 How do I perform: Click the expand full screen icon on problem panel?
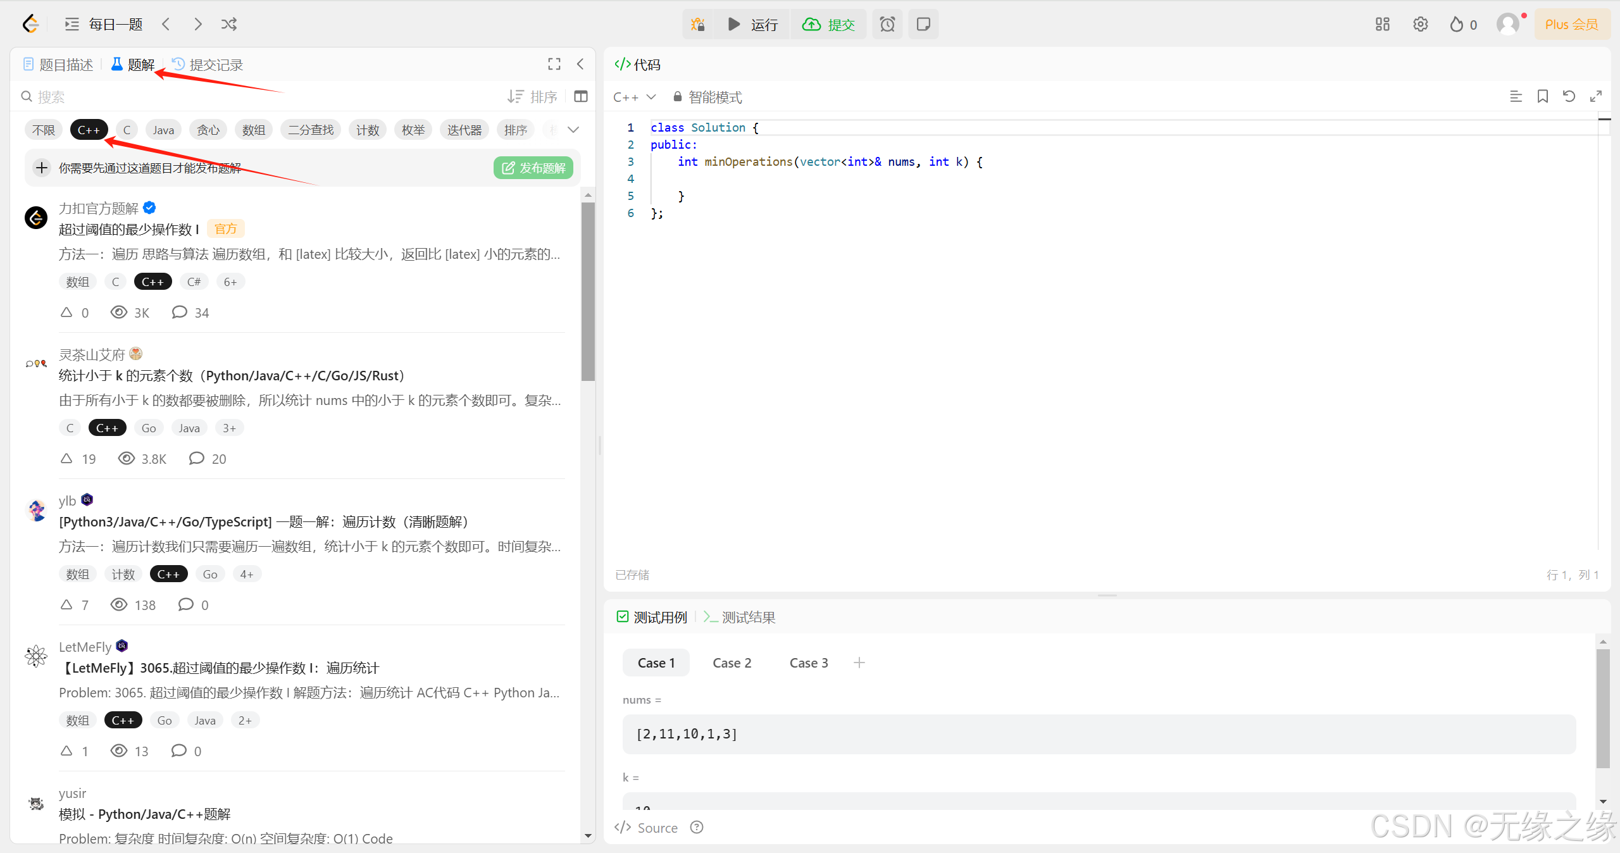pos(554,63)
